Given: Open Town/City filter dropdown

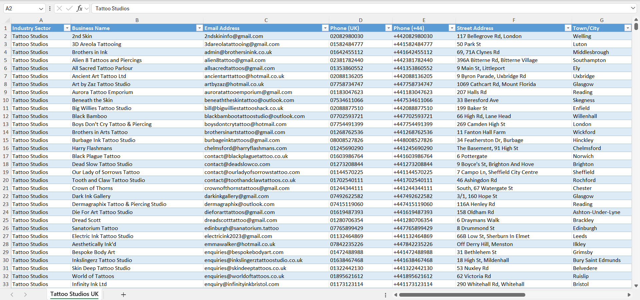Looking at the screenshot, I should pyautogui.click(x=628, y=28).
